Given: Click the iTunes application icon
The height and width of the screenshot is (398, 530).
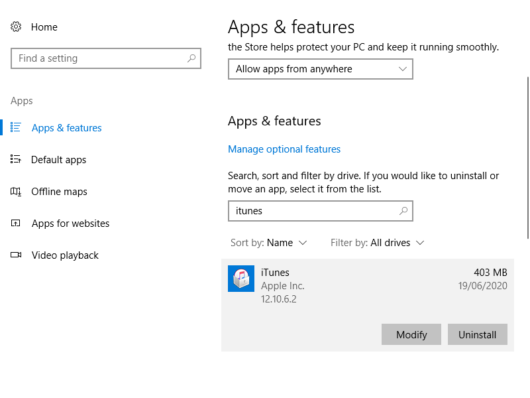Looking at the screenshot, I should 241,279.
